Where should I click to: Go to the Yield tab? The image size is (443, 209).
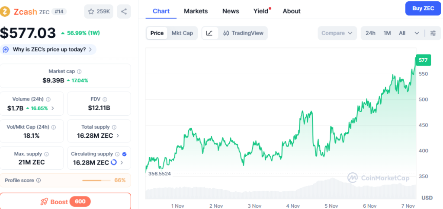[261, 11]
